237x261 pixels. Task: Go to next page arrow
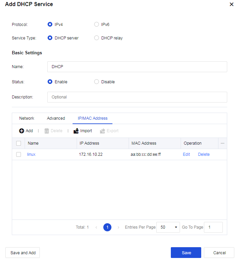119,227
